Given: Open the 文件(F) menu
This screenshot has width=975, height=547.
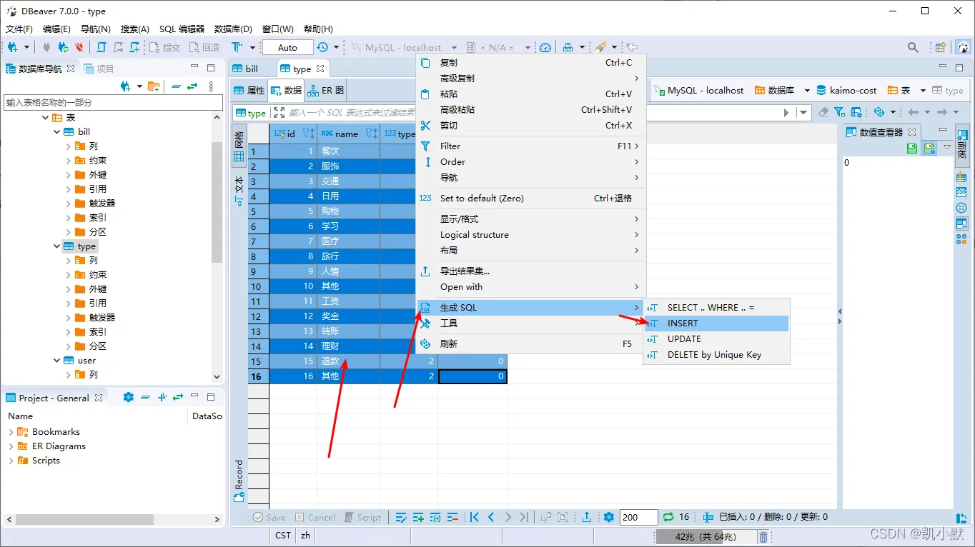Looking at the screenshot, I should (19, 29).
